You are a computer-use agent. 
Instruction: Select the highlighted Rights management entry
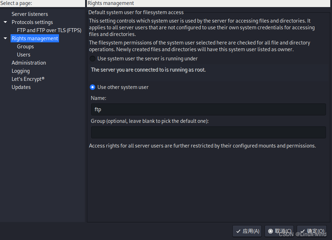35,38
